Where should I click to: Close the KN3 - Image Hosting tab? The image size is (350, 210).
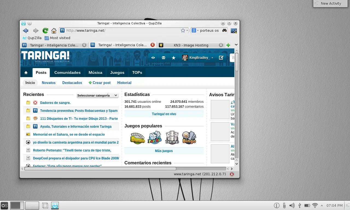(x=221, y=45)
